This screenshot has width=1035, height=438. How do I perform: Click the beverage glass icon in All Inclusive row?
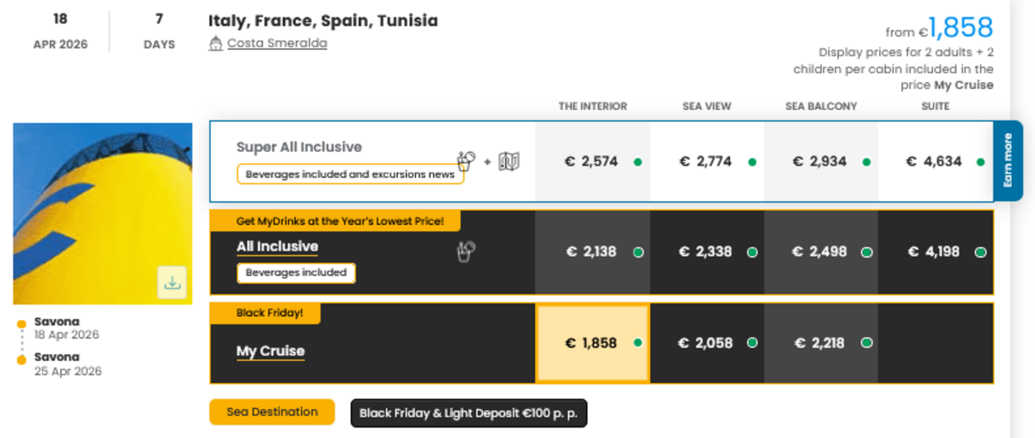pos(466,251)
